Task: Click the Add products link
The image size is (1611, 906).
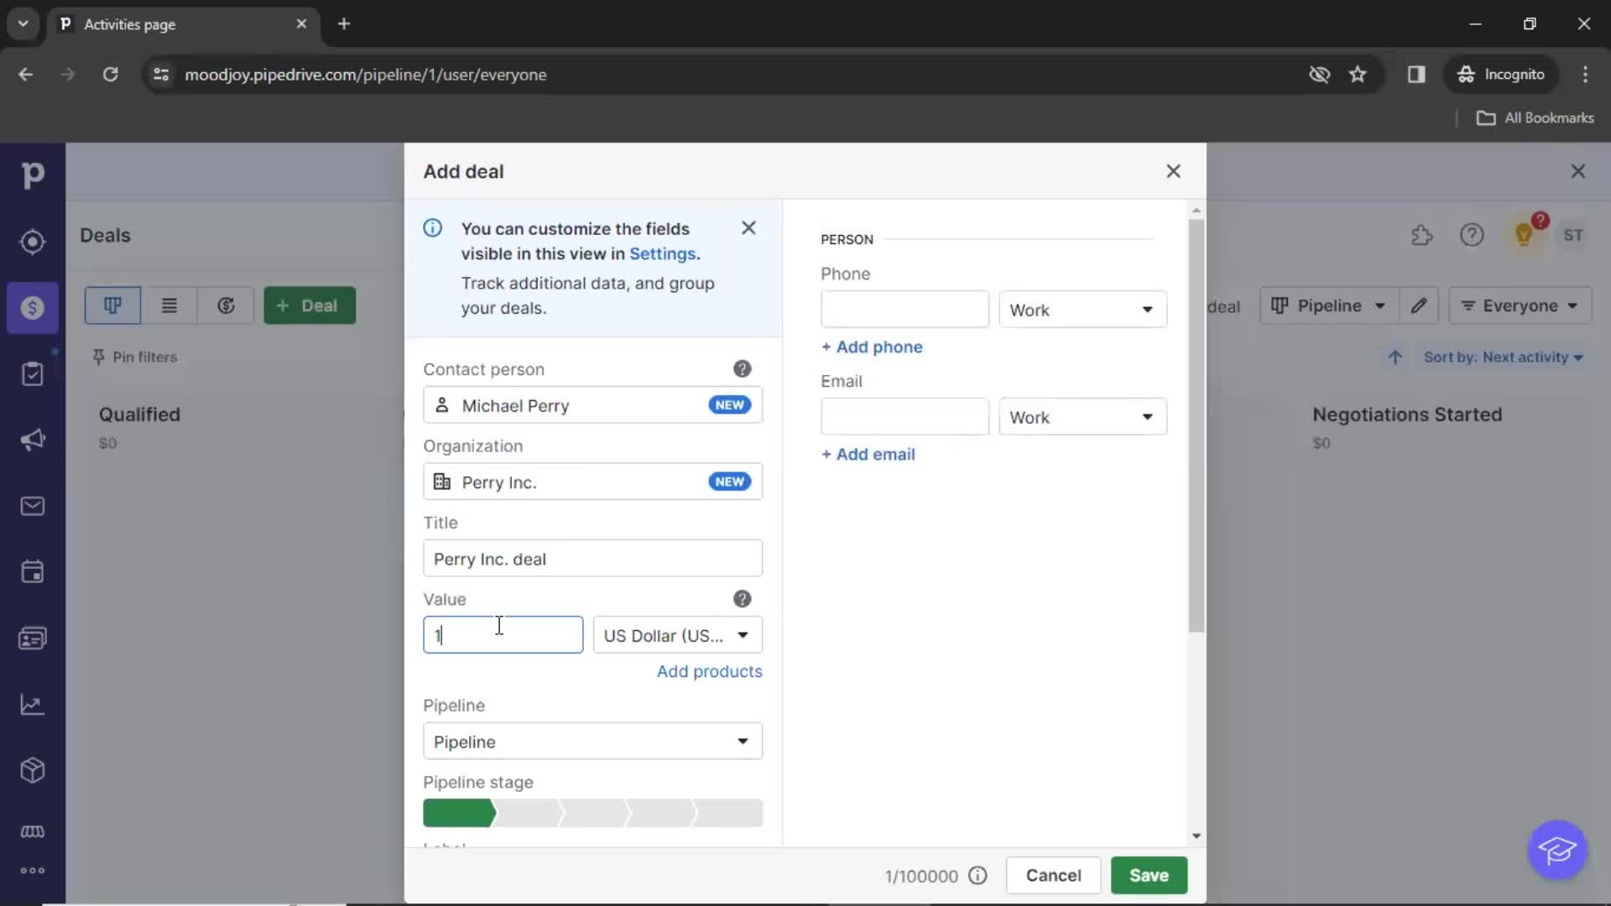Action: pos(709,670)
